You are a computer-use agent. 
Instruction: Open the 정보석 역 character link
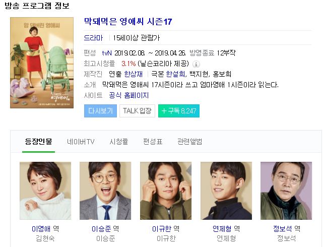(x=287, y=229)
